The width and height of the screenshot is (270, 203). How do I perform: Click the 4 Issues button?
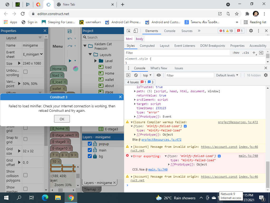tap(140, 82)
